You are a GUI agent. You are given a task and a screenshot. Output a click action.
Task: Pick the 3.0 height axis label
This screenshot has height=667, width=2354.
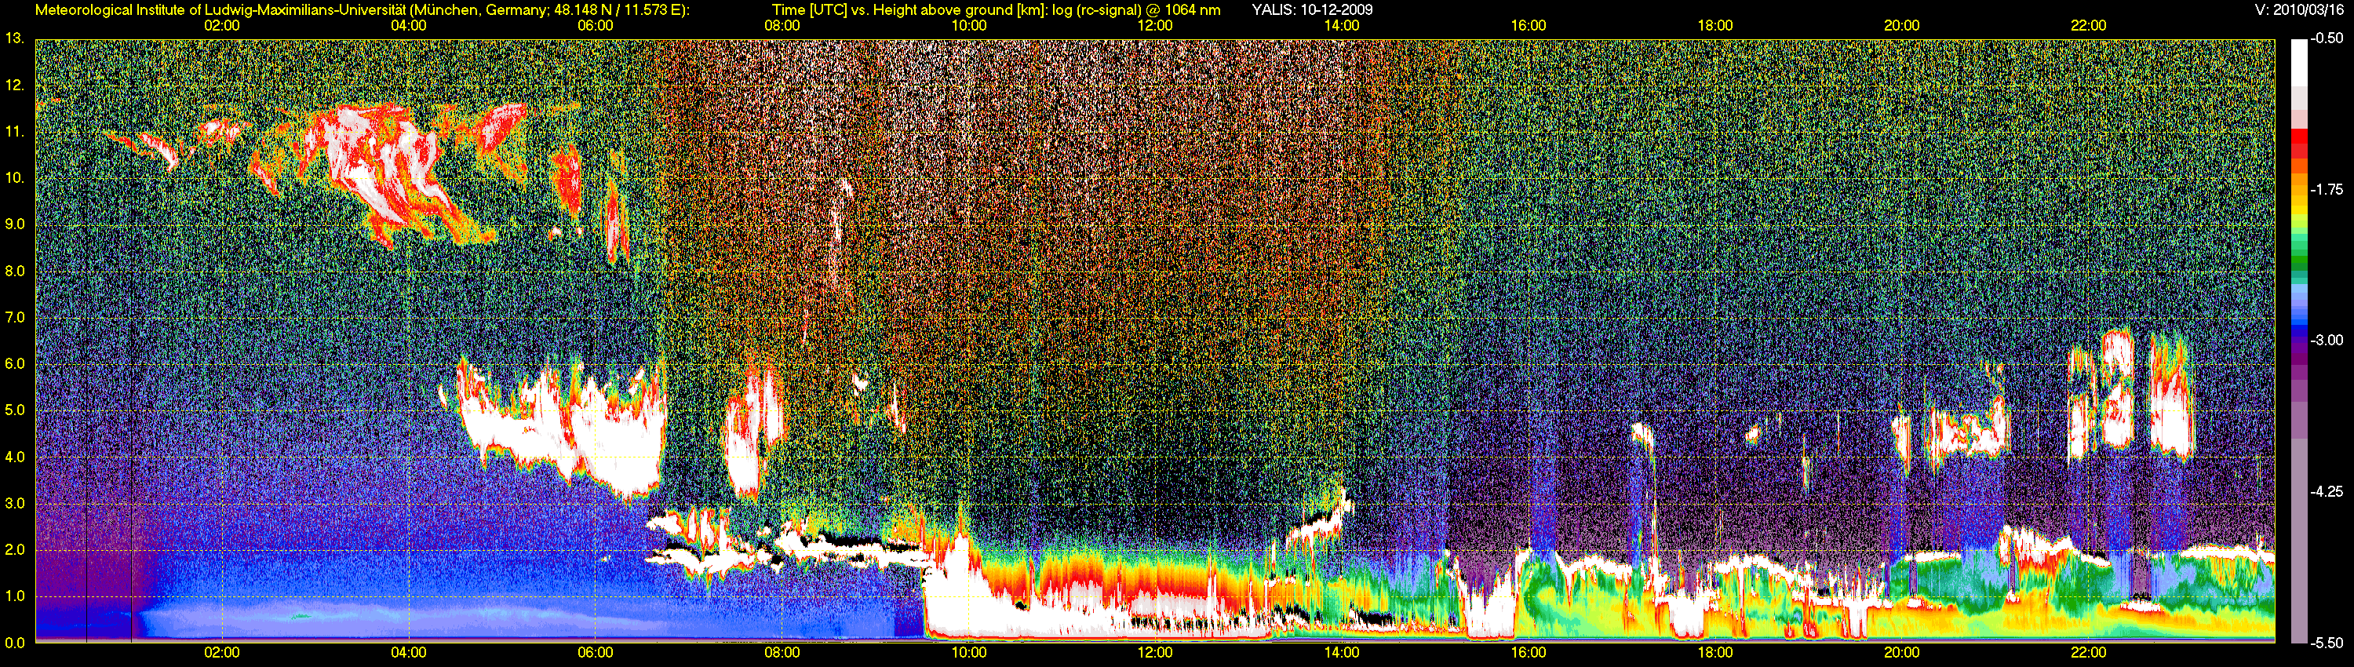coord(13,504)
